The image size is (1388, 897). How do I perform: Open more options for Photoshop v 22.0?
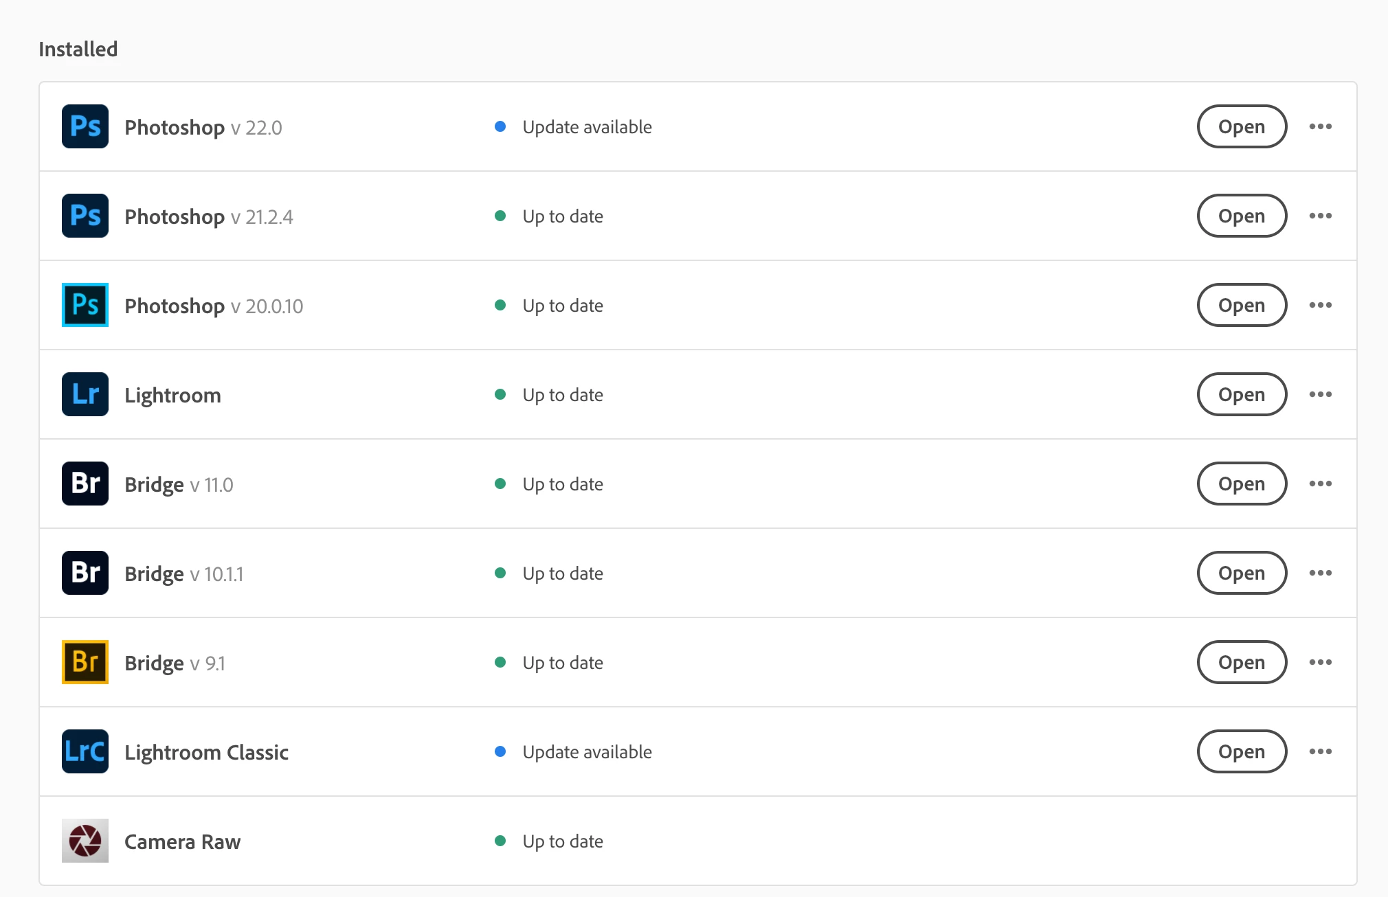pos(1320,126)
